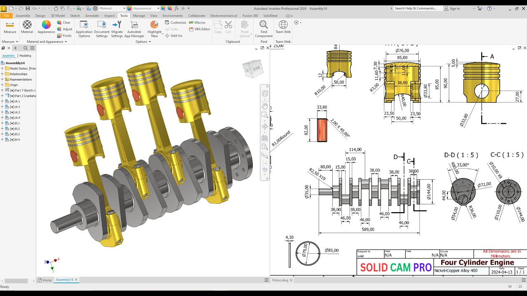527x296 pixels.
Task: Open Document Settings
Action: [102, 29]
